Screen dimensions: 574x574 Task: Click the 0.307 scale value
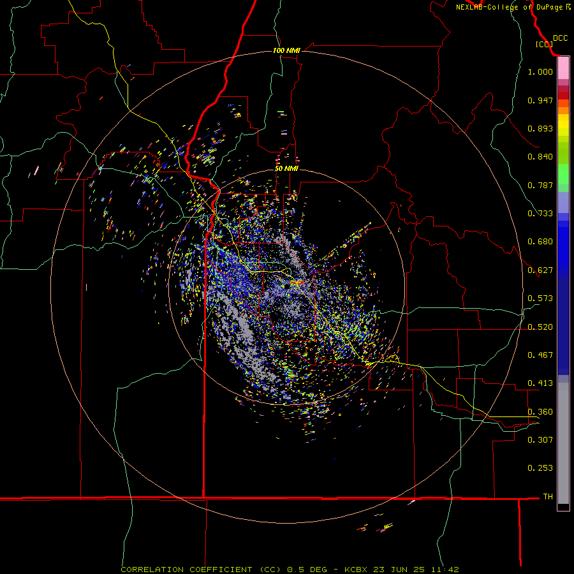[540, 440]
